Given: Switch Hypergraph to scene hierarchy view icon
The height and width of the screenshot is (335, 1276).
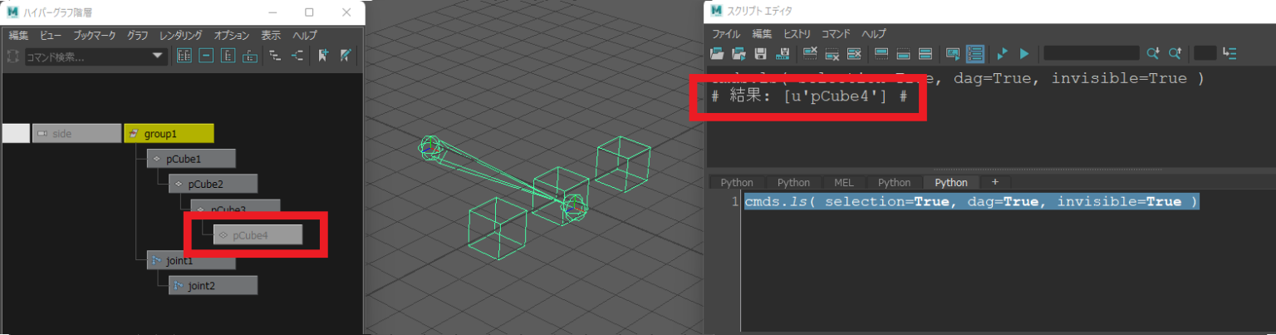Looking at the screenshot, I should click(272, 57).
